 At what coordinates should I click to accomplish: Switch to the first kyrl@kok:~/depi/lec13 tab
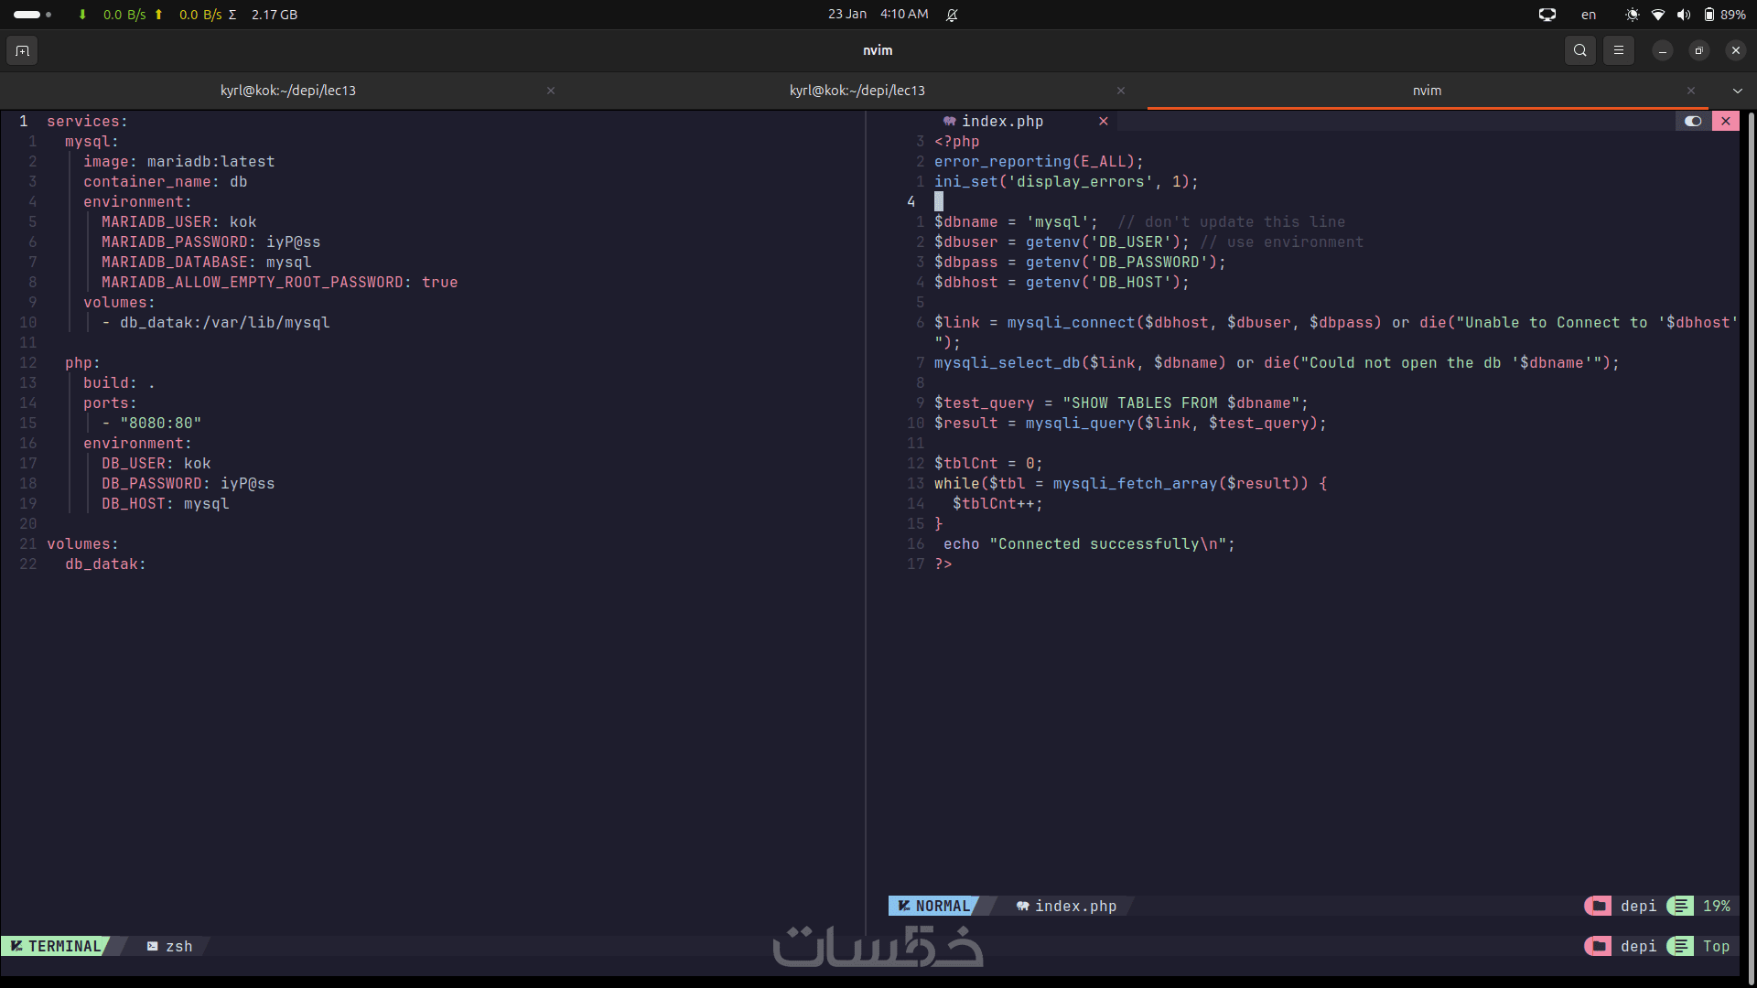[287, 91]
